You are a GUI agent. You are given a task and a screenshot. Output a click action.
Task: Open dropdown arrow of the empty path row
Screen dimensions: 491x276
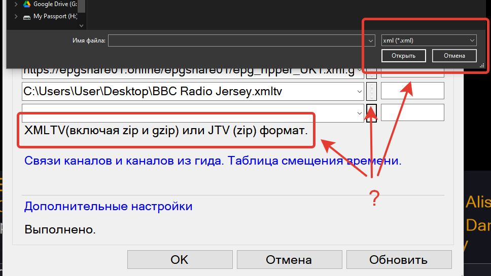(x=359, y=112)
